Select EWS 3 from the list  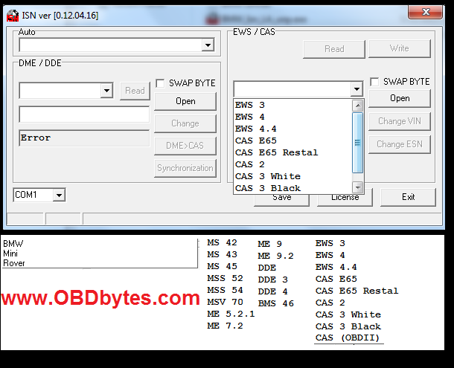point(250,105)
